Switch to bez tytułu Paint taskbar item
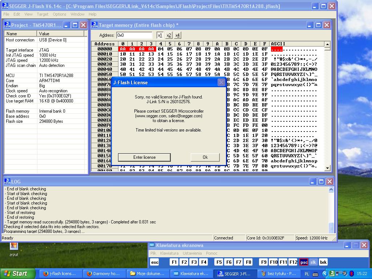This screenshot has width=372, height=279. (x=279, y=274)
